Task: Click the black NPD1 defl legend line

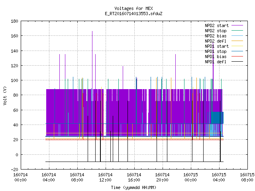Action: (x=237, y=62)
